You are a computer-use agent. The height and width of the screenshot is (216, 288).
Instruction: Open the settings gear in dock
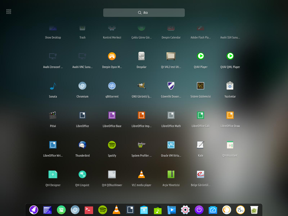tap(185, 210)
